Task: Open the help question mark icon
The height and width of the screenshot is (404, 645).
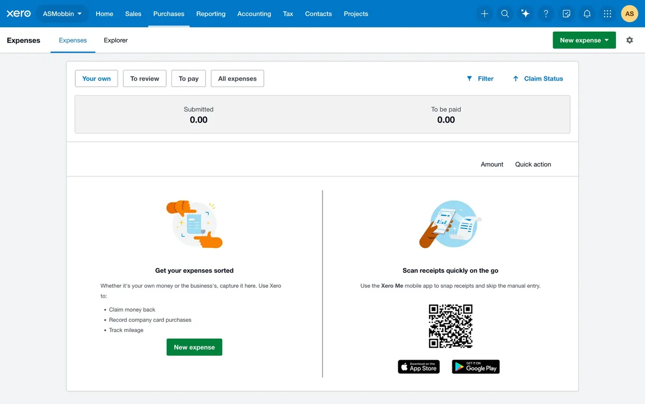Action: pyautogui.click(x=546, y=14)
